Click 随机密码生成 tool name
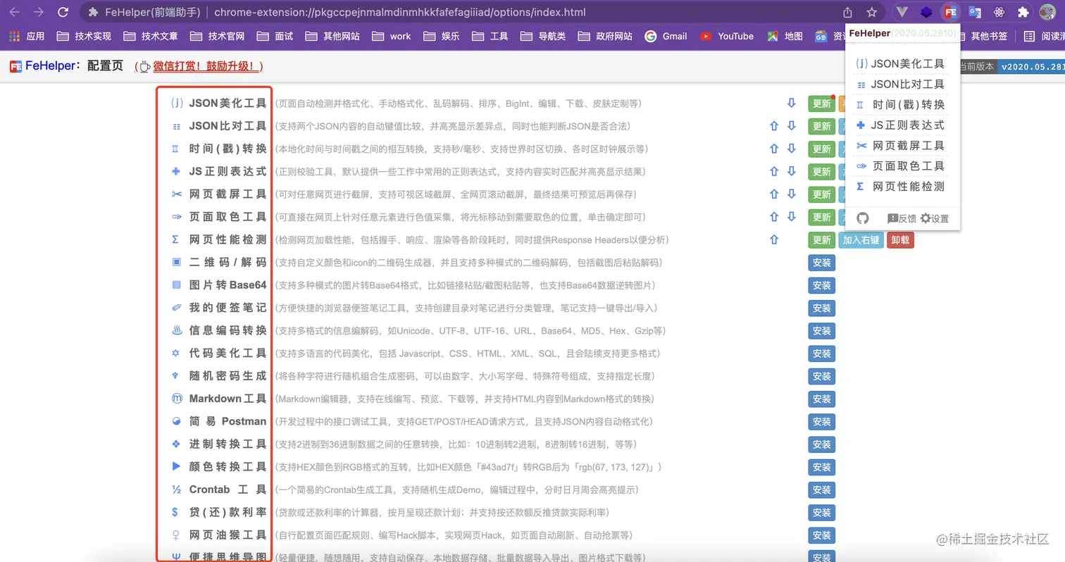This screenshot has height=562, width=1065. click(x=228, y=375)
